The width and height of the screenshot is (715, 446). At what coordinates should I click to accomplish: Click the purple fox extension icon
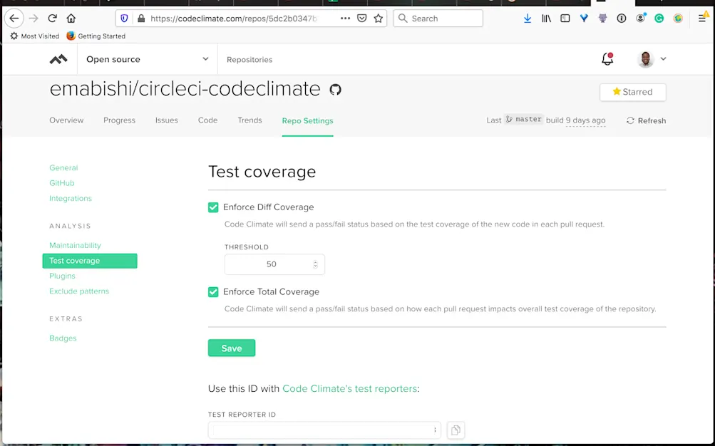pos(603,19)
